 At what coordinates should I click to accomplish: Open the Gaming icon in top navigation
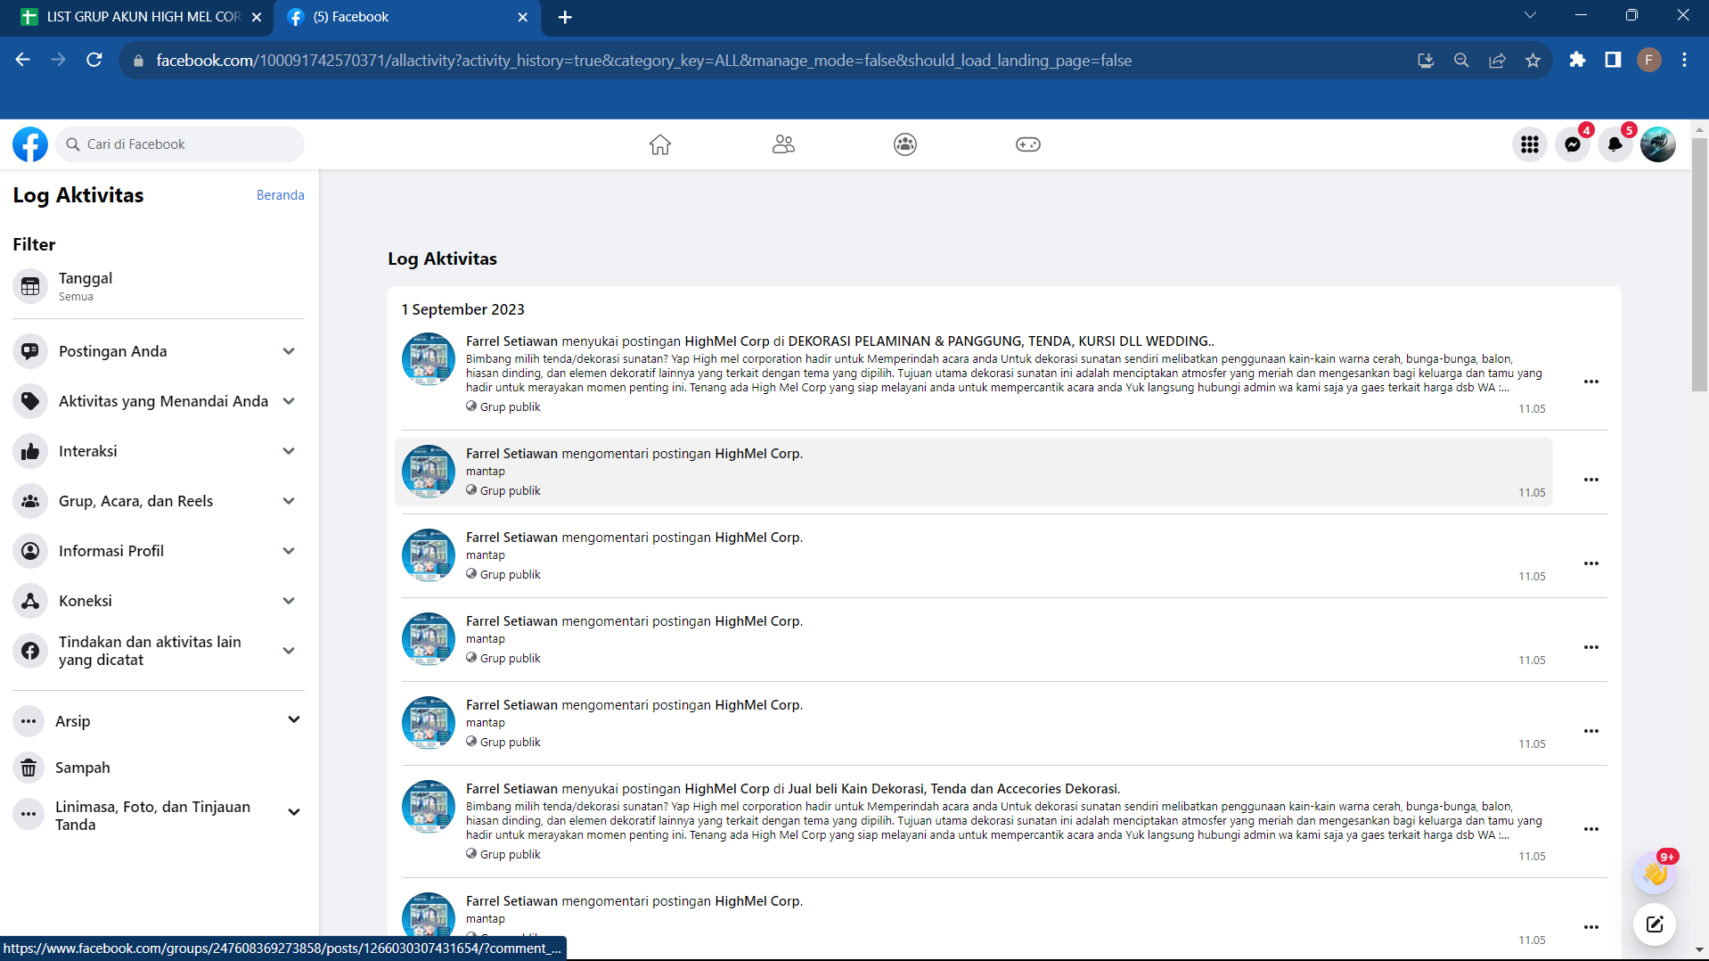click(x=1028, y=144)
